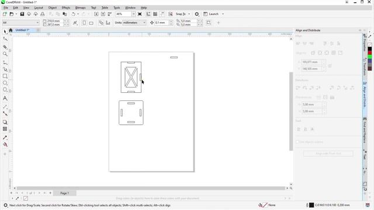This screenshot has width=374, height=210.
Task: Click the Print icon
Action: tap(43, 14)
